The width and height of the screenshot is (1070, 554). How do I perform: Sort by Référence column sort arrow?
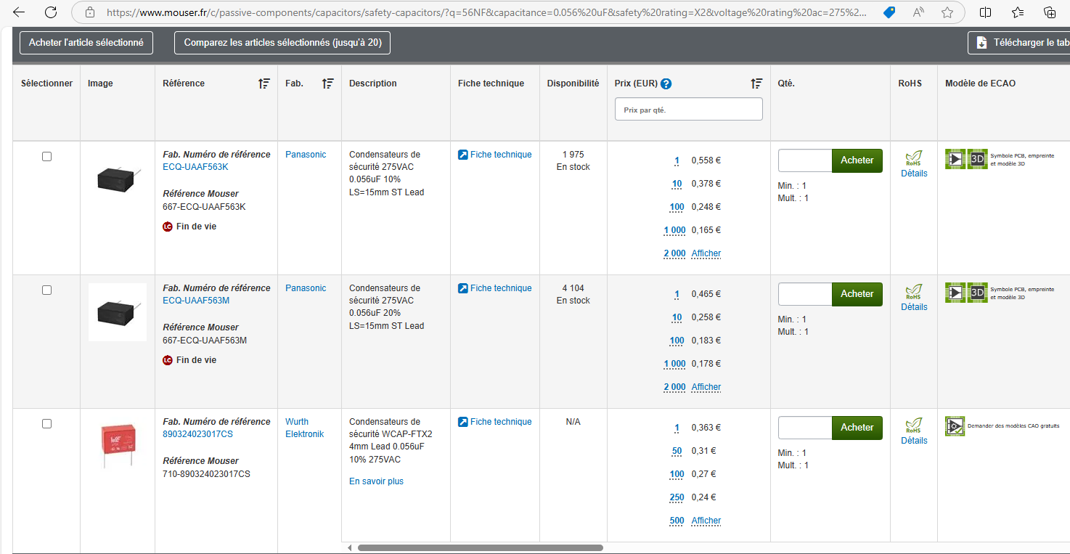click(264, 83)
